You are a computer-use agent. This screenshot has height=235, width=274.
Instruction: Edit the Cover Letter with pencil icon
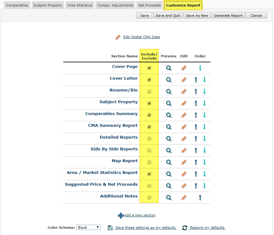click(x=184, y=80)
